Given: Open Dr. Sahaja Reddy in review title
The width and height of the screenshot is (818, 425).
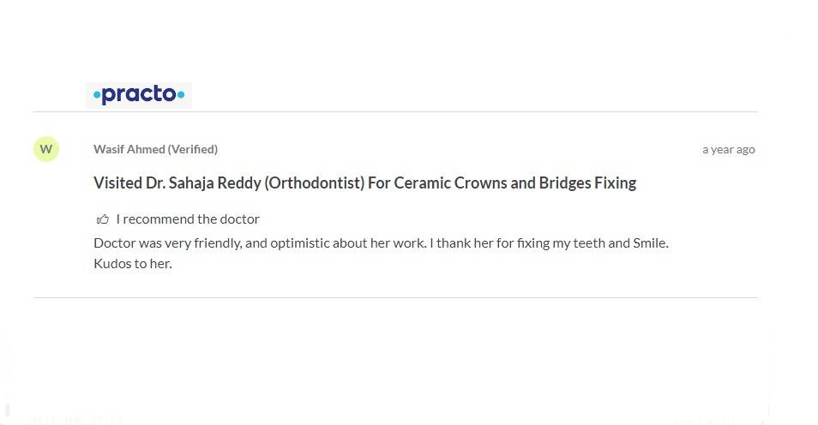Looking at the screenshot, I should point(198,183).
